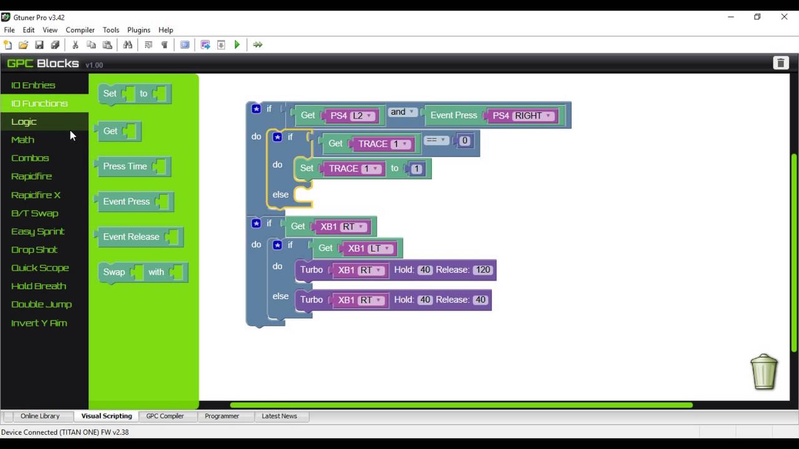Toggle fullscreen view toolbar icon

click(185, 45)
